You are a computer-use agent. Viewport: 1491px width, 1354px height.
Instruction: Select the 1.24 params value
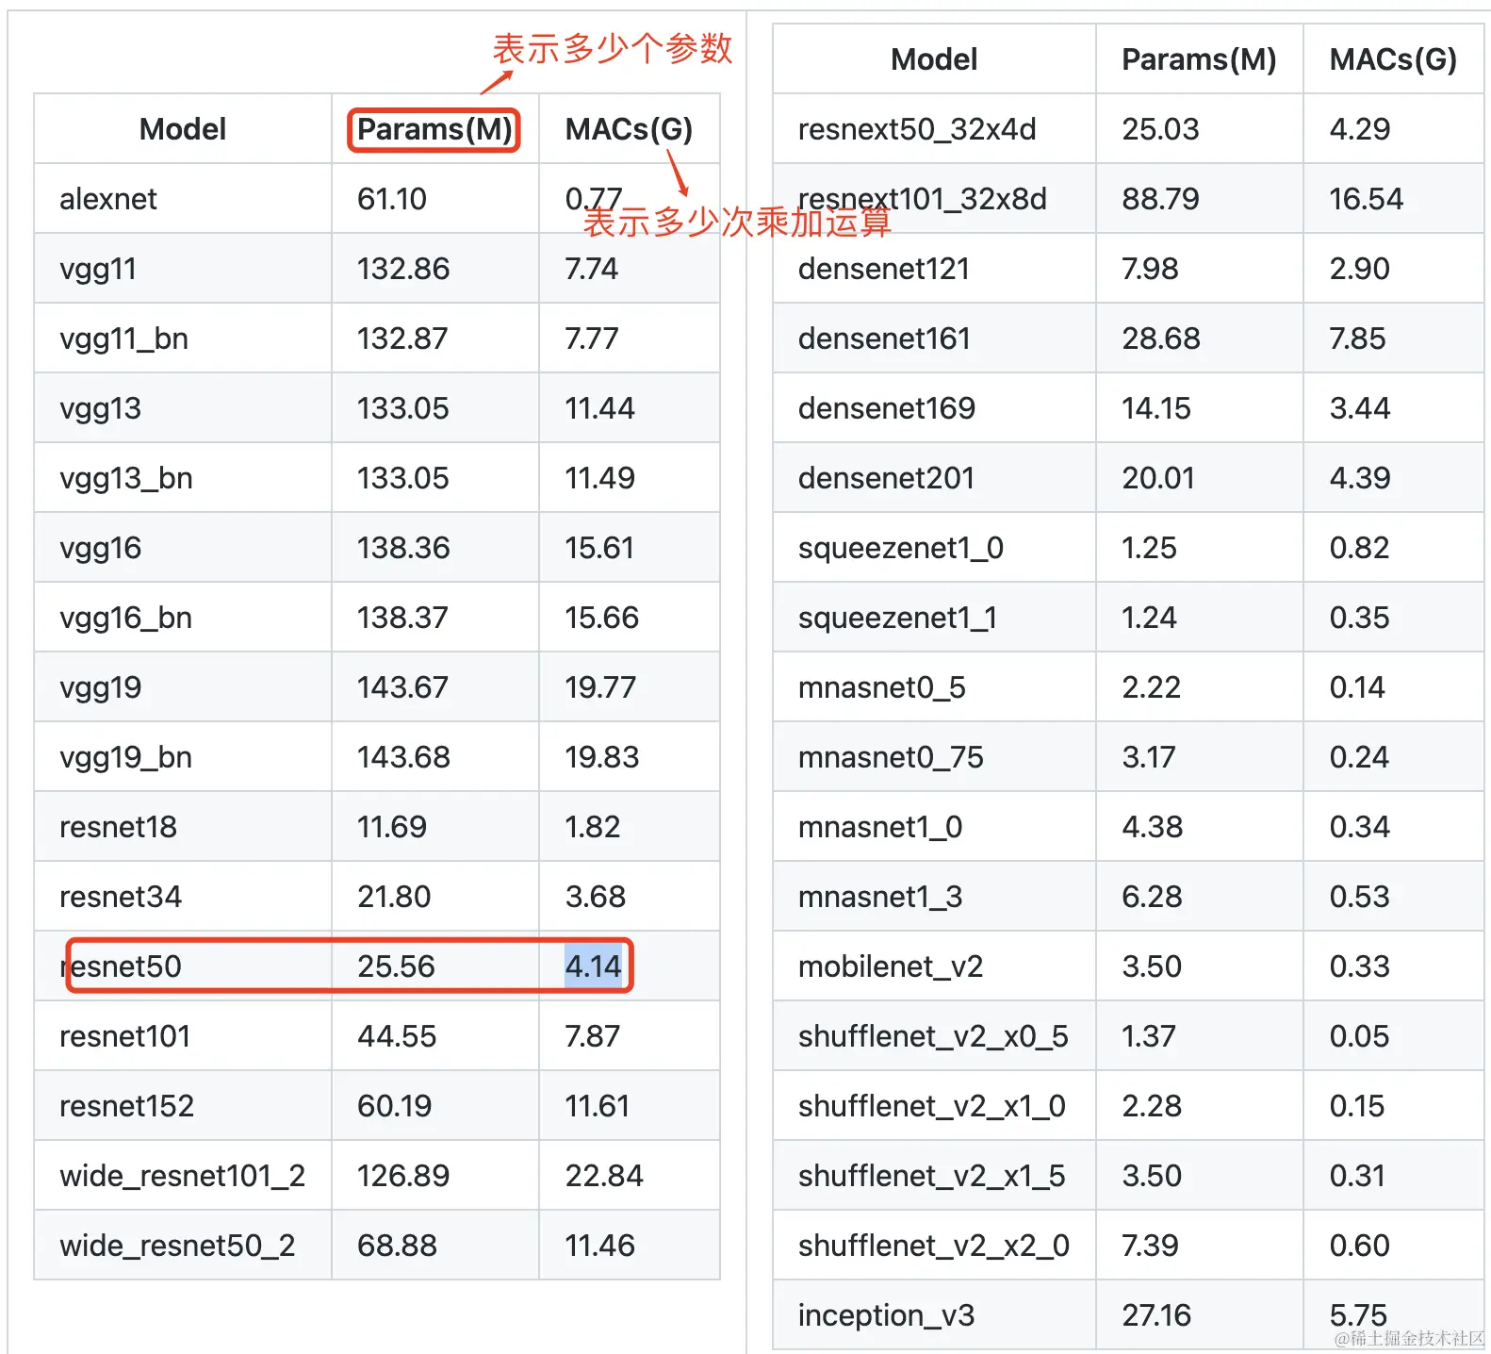click(1149, 618)
